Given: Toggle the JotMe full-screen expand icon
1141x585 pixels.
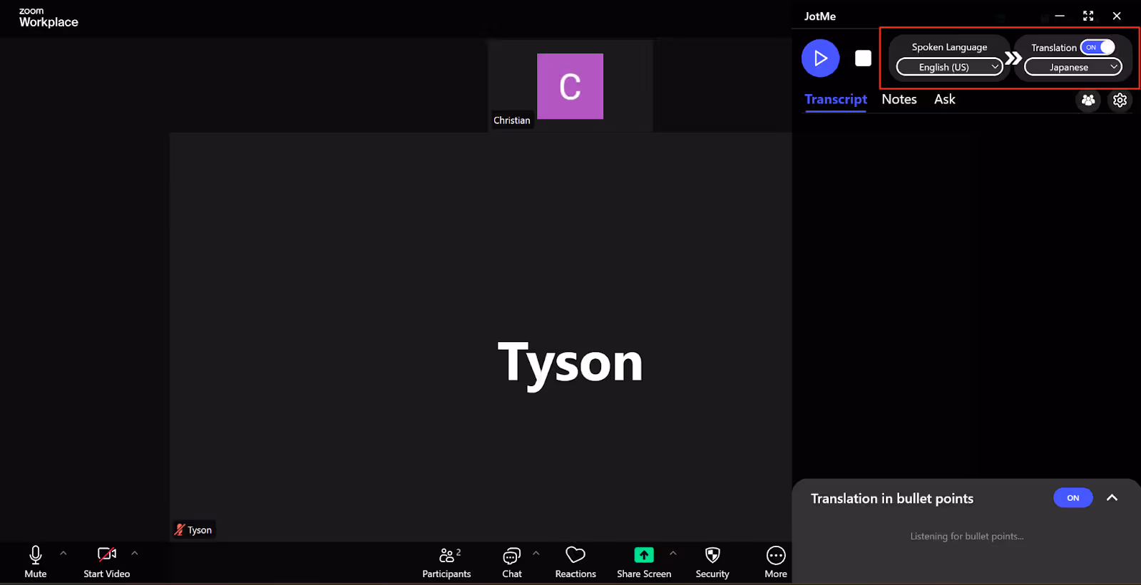Looking at the screenshot, I should tap(1088, 16).
